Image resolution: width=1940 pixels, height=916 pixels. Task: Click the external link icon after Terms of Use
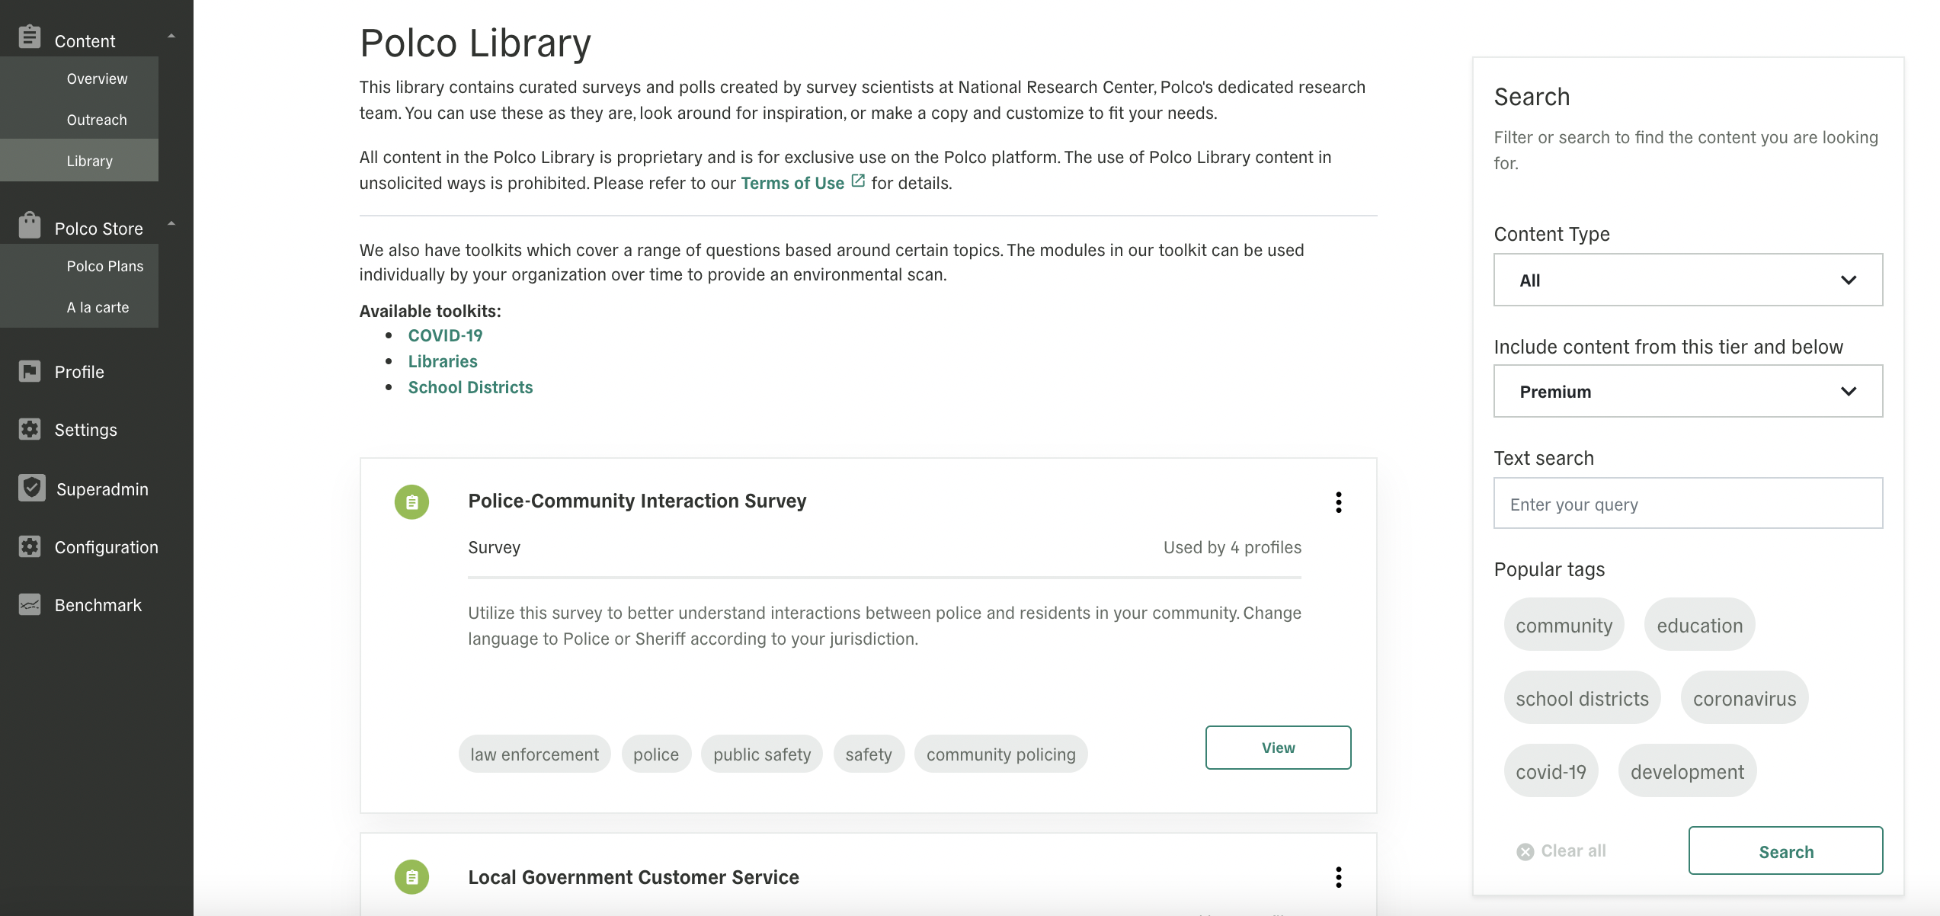tap(858, 181)
